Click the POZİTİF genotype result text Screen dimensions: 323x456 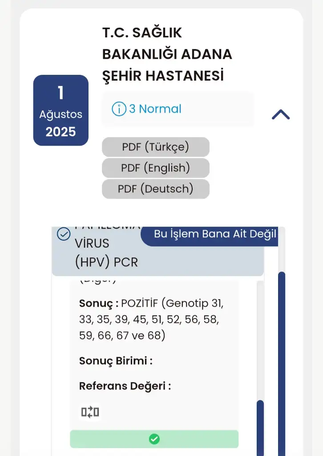pyautogui.click(x=151, y=319)
